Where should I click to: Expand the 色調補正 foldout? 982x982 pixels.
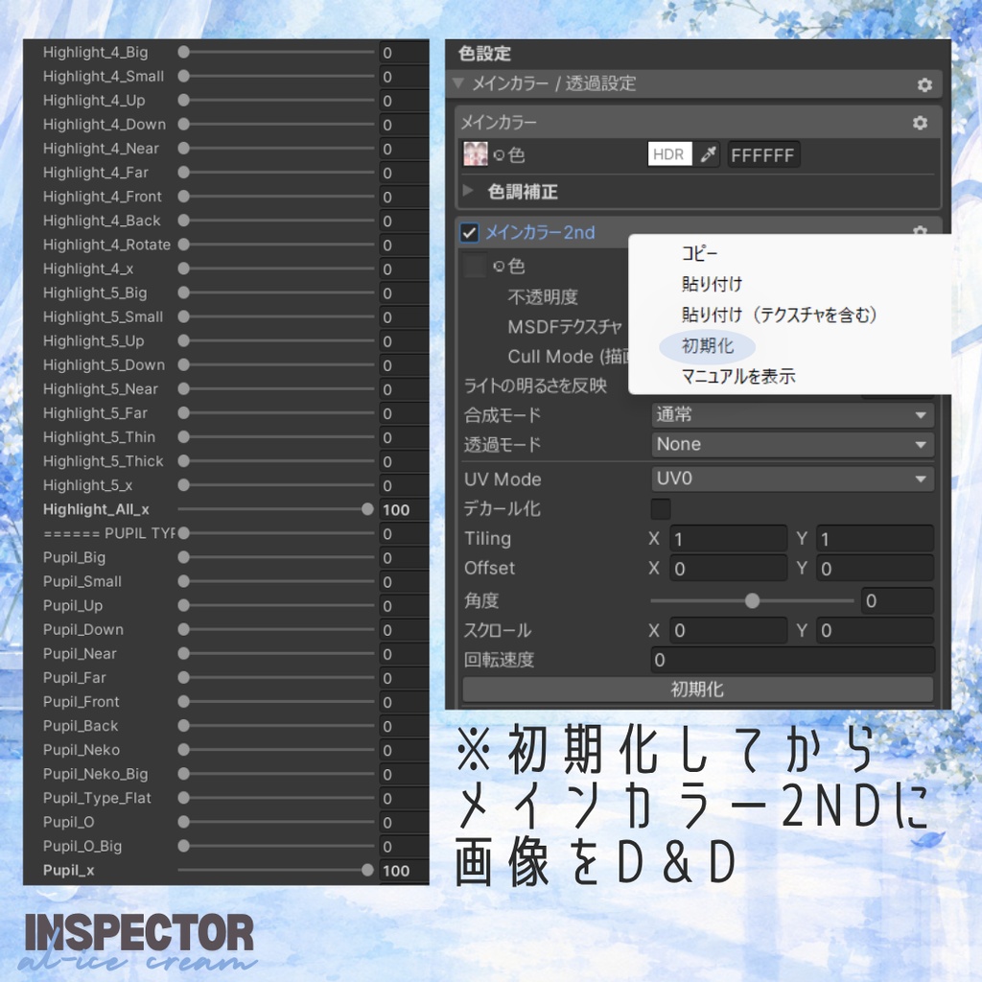(467, 191)
